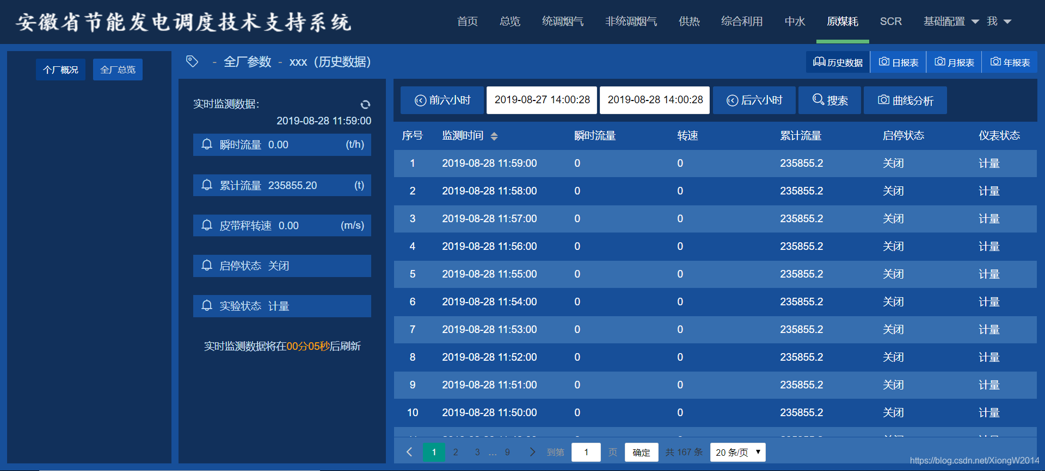
Task: Select pagination page 3
Action: coord(477,452)
